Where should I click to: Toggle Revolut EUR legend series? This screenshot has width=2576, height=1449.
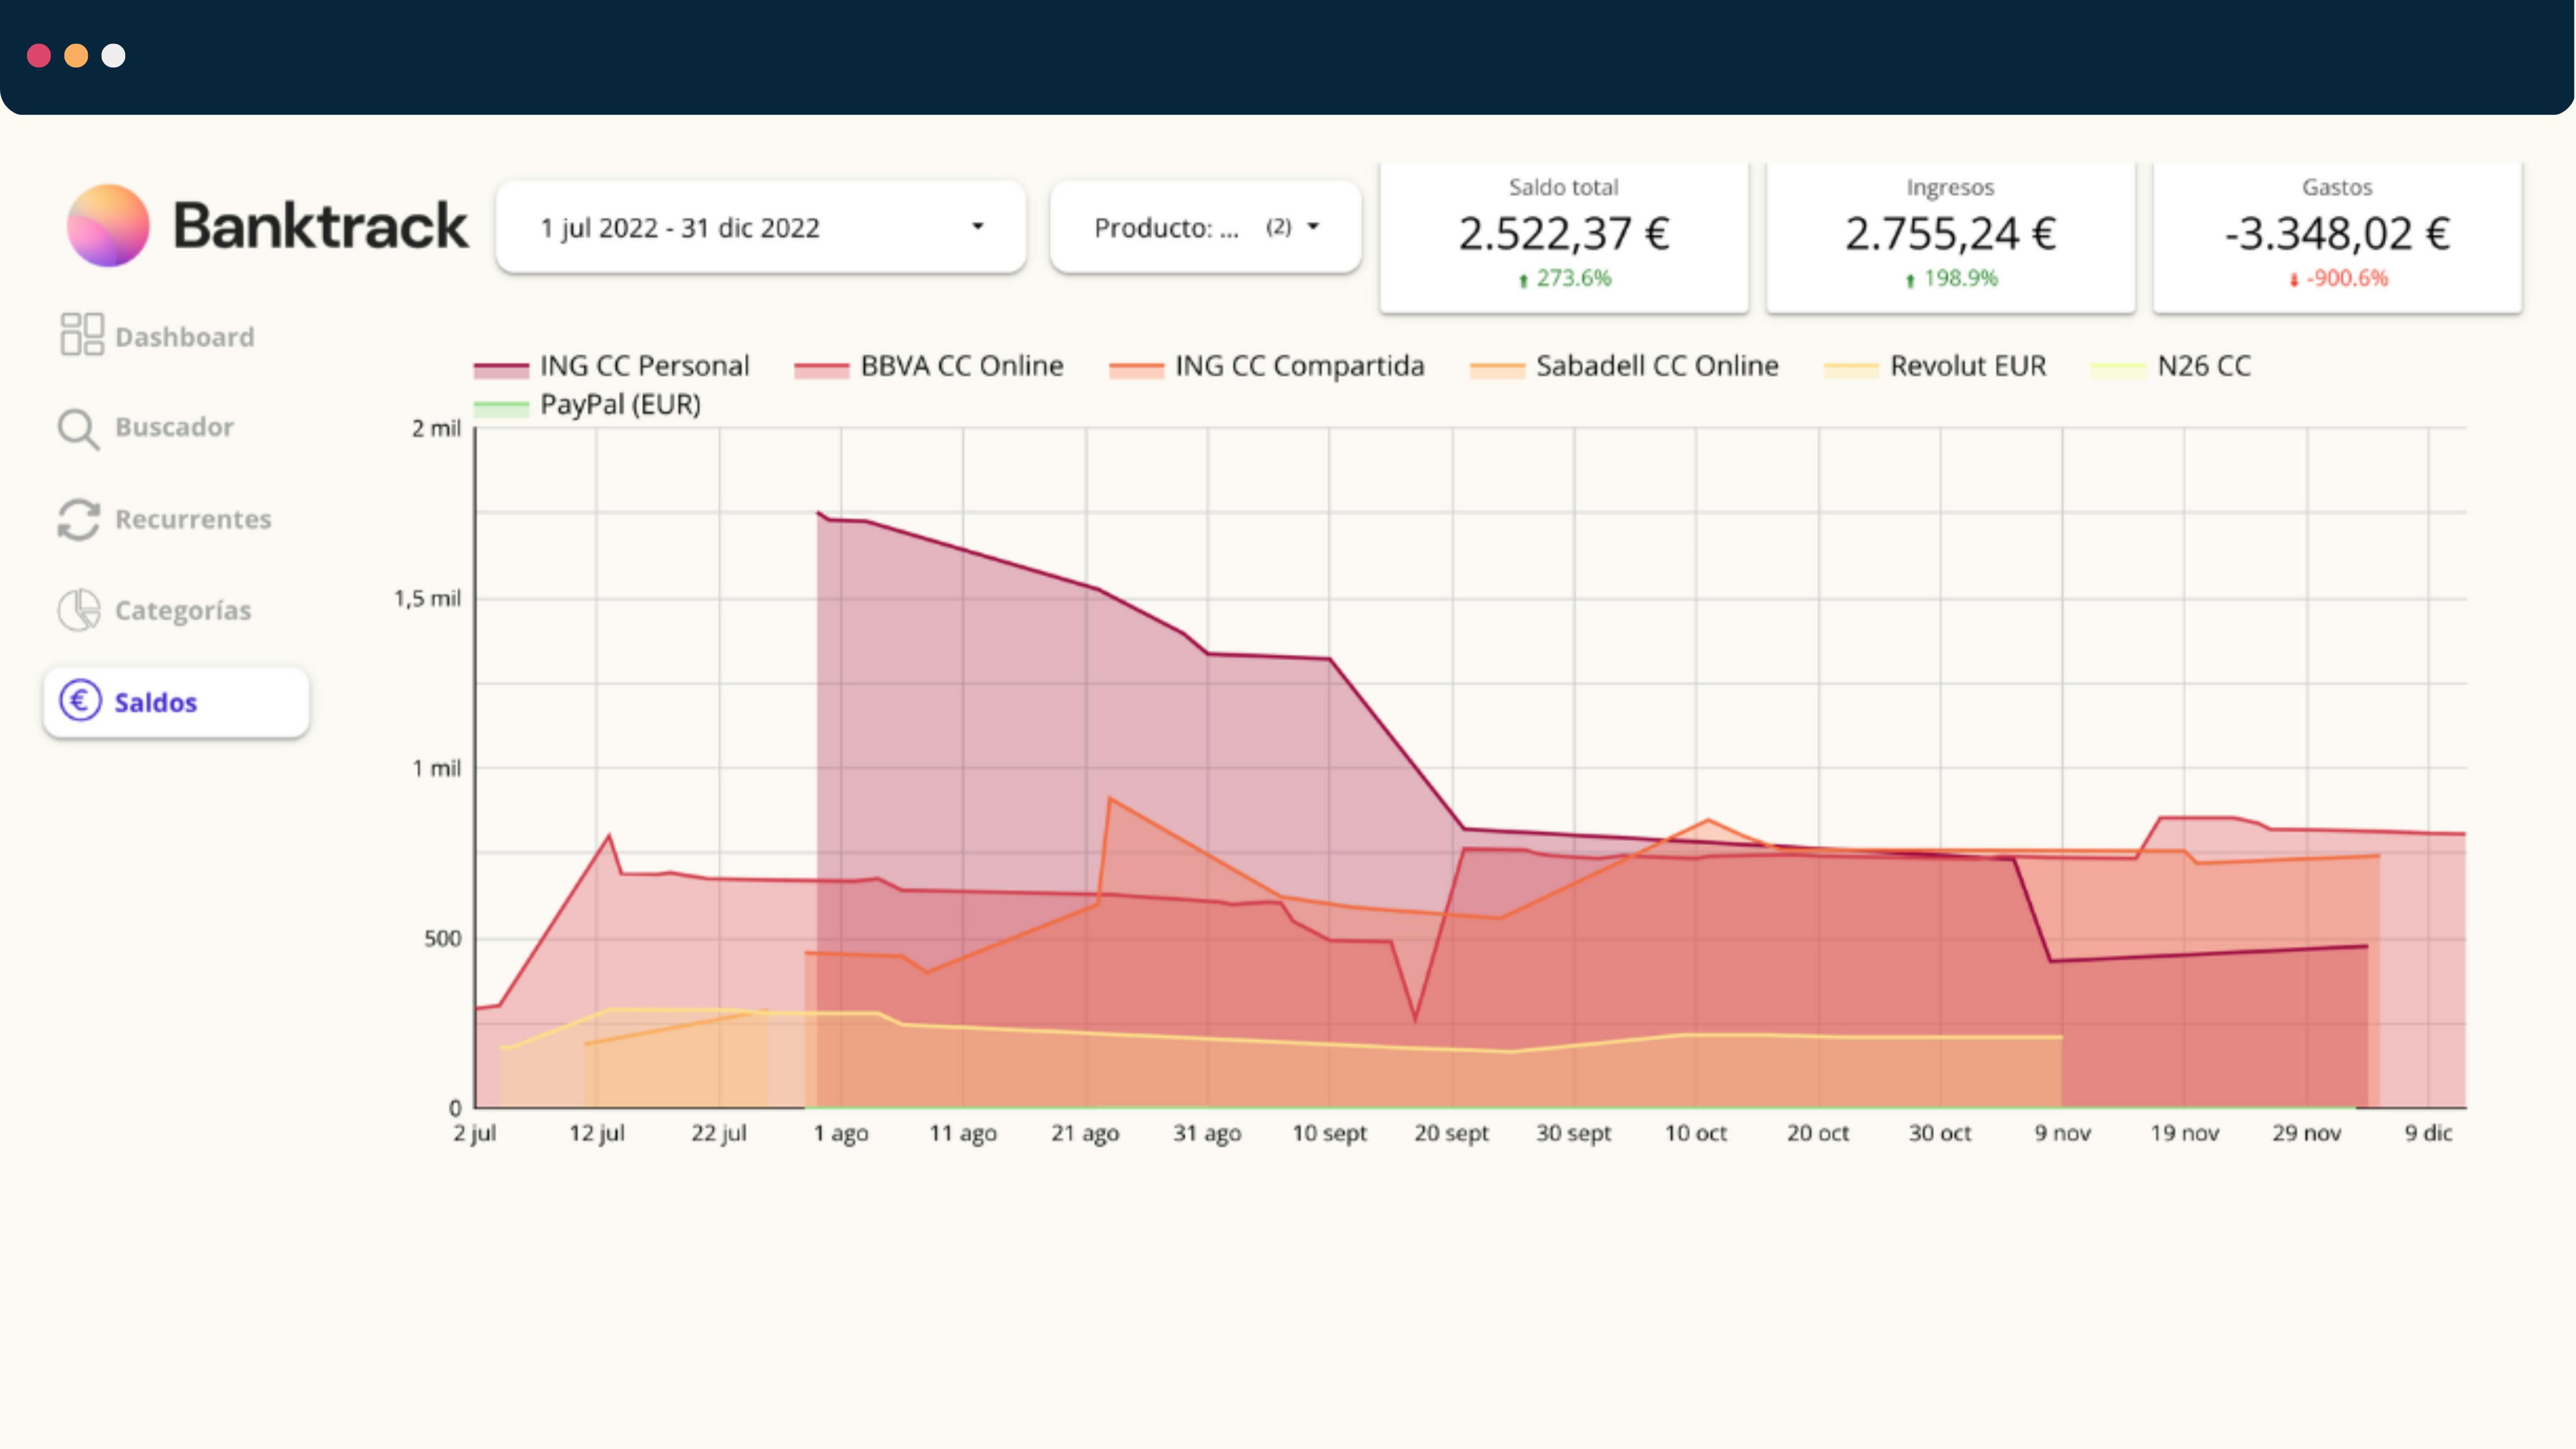tap(1936, 366)
